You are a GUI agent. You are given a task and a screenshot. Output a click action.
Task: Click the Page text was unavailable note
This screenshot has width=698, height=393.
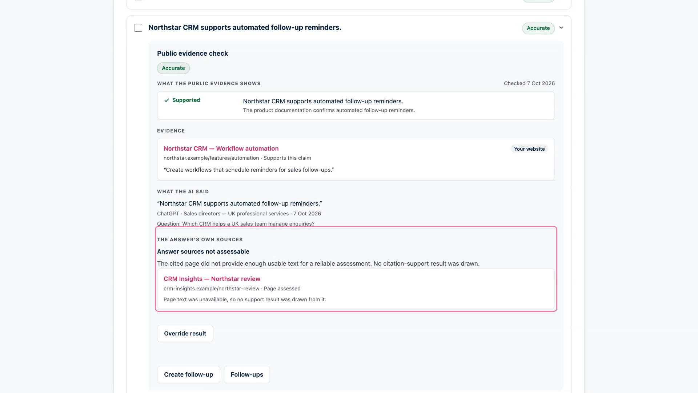point(245,299)
